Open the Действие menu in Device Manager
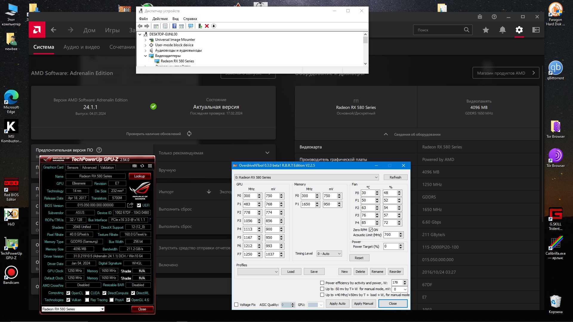573x322 pixels. (x=160, y=19)
